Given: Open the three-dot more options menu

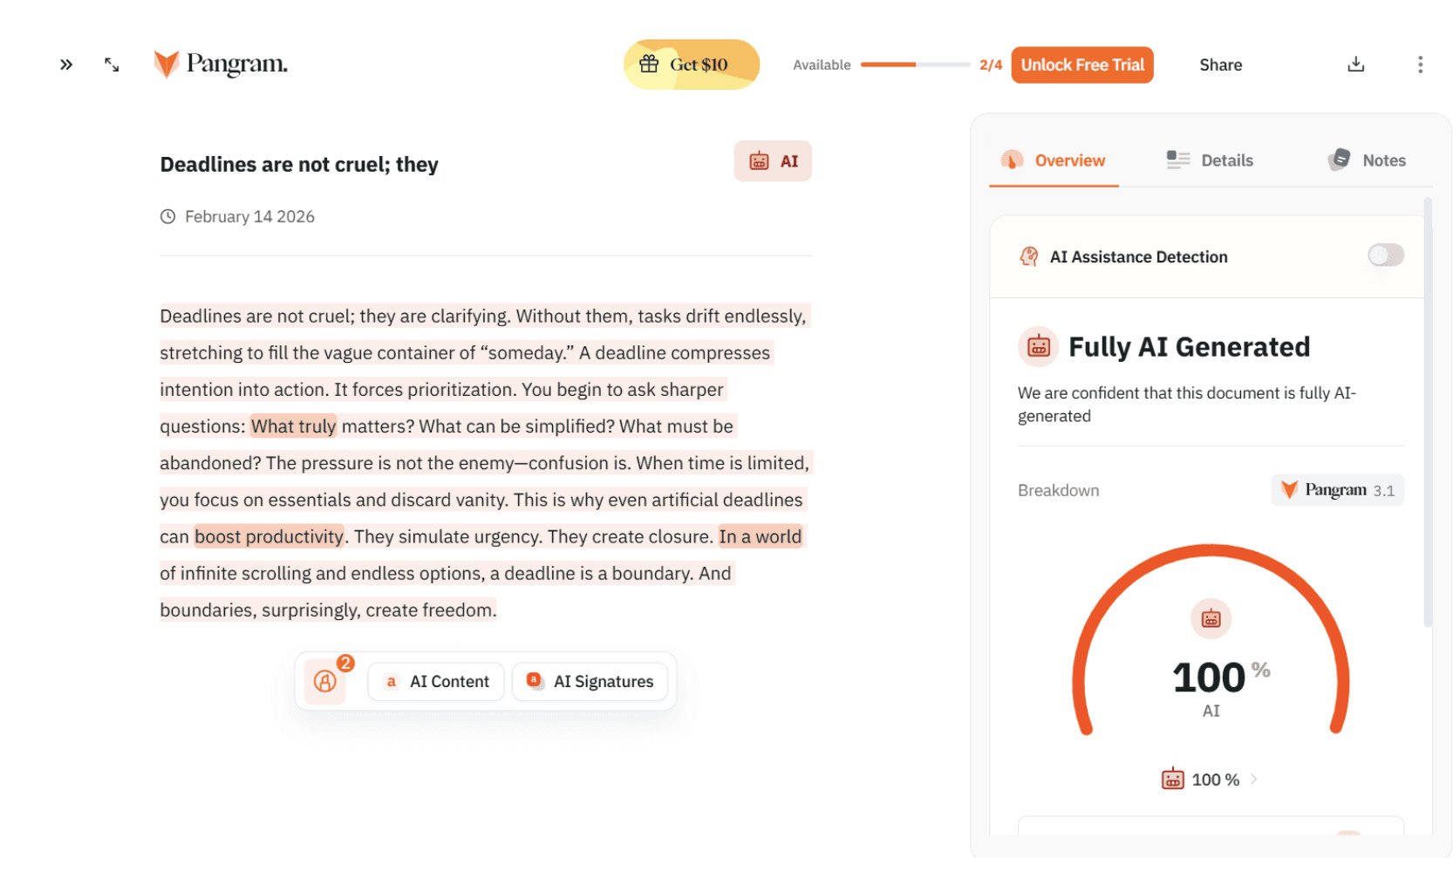Looking at the screenshot, I should click(1420, 65).
